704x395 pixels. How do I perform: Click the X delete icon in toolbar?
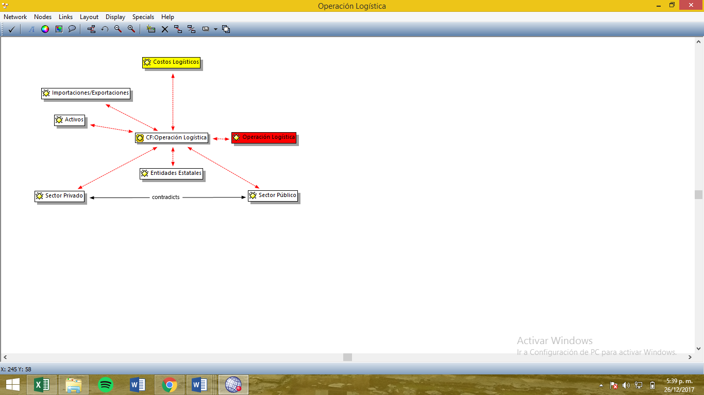(x=165, y=29)
